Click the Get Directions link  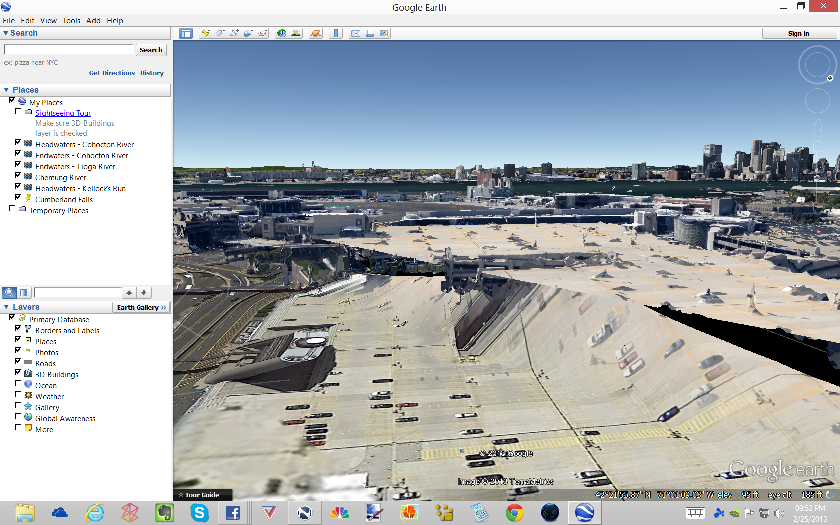(x=112, y=73)
